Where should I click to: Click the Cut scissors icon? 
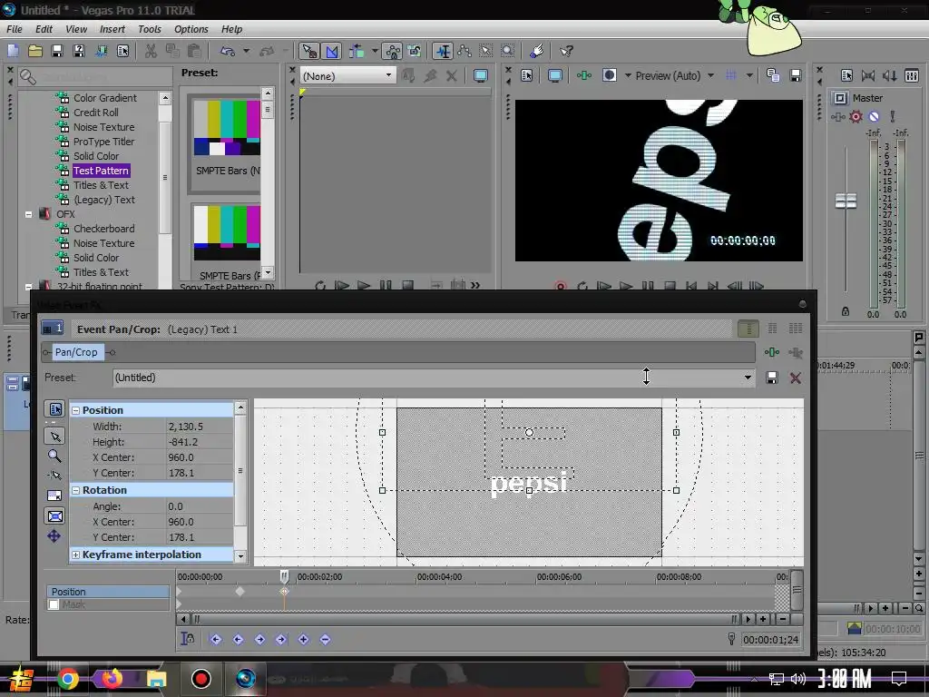pos(152,51)
